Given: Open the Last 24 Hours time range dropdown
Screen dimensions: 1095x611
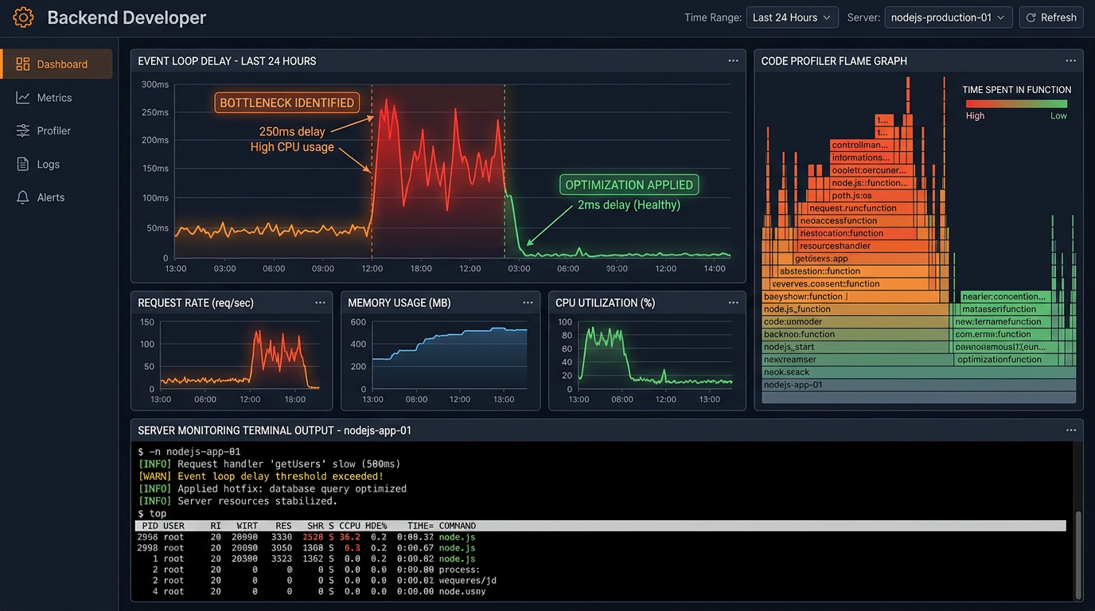Looking at the screenshot, I should [792, 17].
